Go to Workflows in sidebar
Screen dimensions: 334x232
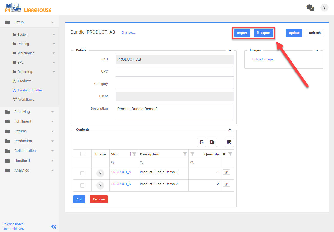point(26,99)
